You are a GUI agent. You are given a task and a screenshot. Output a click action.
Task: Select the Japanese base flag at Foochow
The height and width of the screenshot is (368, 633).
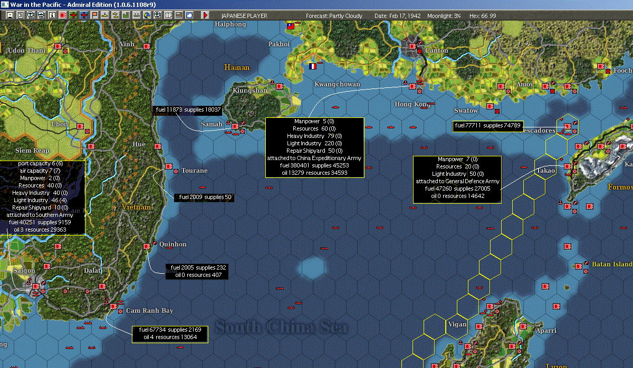pyautogui.click(x=600, y=66)
